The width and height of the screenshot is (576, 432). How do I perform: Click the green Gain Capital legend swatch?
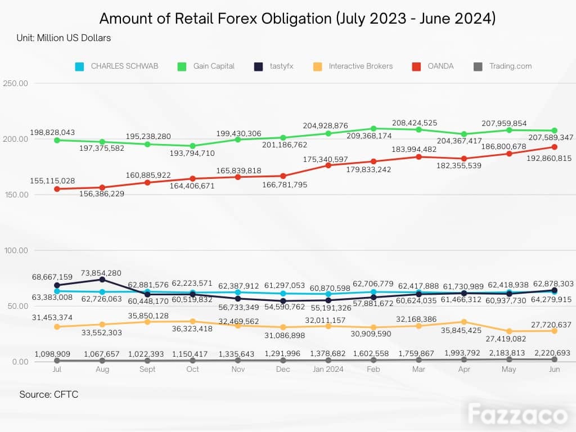[182, 66]
